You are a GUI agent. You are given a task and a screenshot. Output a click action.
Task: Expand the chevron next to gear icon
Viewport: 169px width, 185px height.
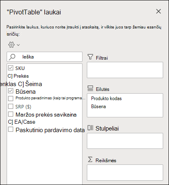click(18, 45)
